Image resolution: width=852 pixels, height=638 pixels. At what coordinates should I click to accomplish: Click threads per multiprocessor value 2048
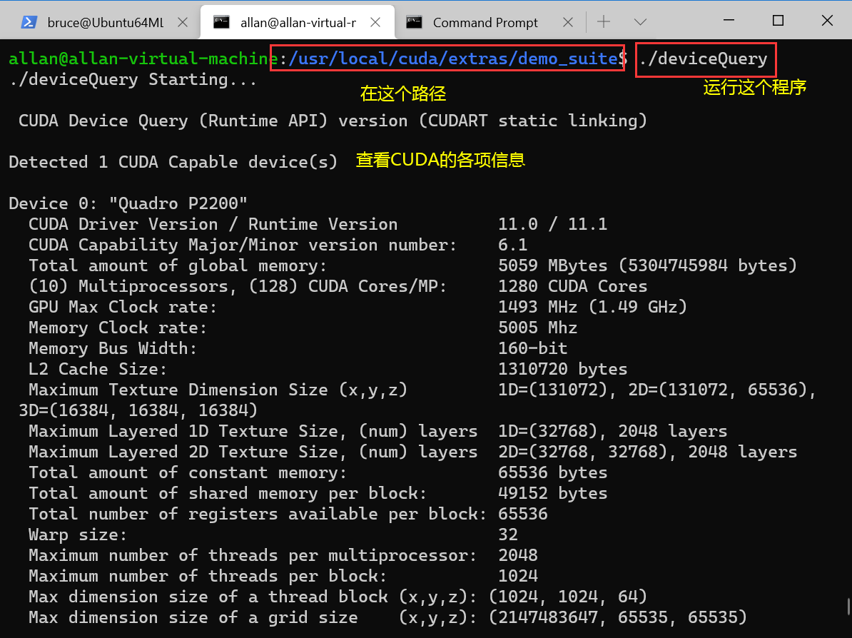(518, 555)
